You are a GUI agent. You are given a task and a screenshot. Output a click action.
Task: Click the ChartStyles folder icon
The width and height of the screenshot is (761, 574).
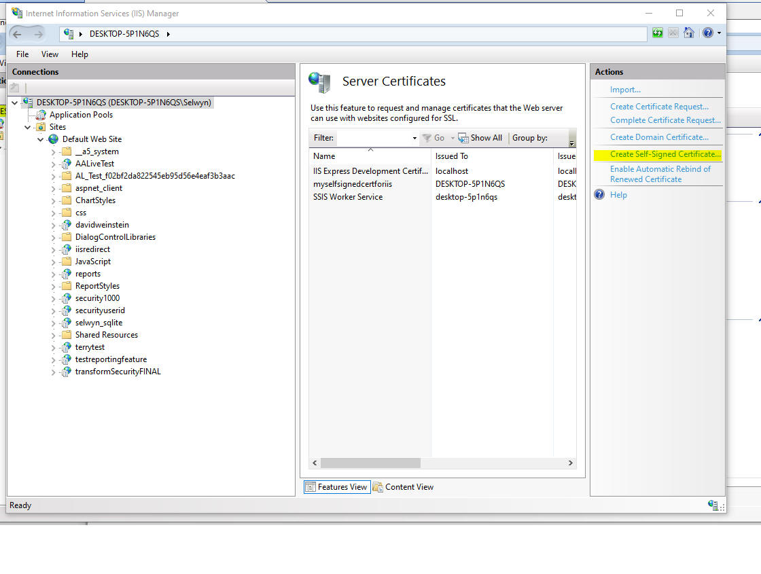coord(67,200)
